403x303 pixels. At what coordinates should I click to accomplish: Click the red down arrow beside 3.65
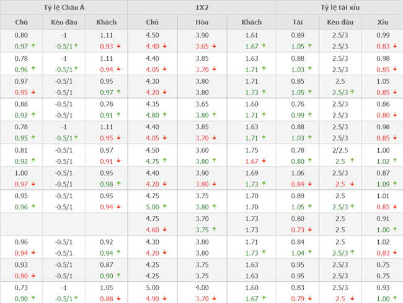click(x=215, y=46)
